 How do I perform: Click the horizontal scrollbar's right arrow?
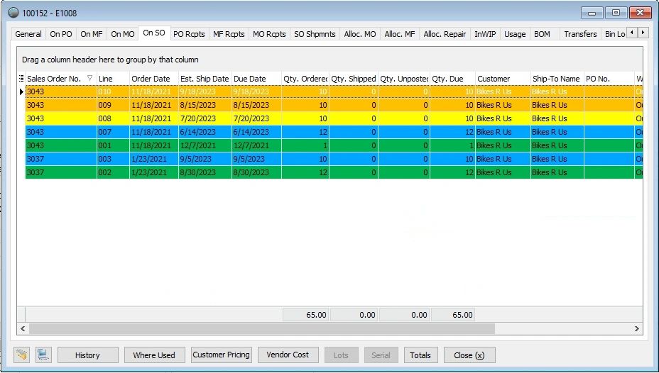pos(637,329)
